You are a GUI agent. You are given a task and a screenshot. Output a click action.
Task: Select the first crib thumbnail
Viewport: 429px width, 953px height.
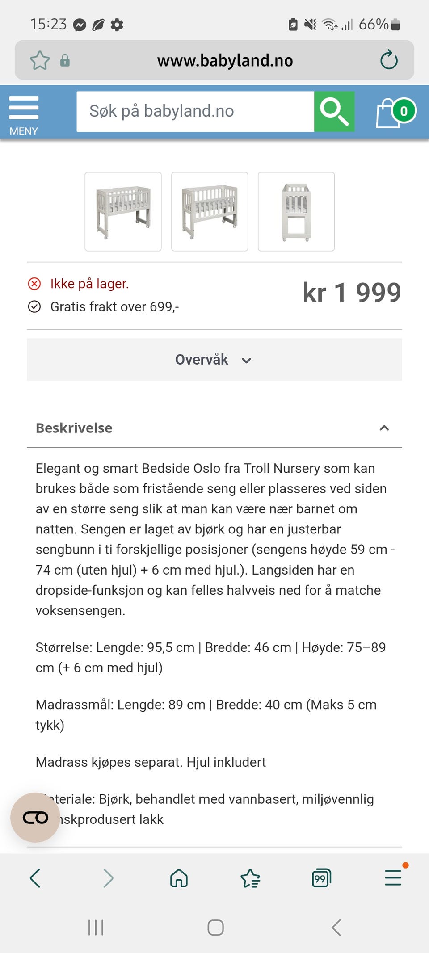[x=123, y=212]
